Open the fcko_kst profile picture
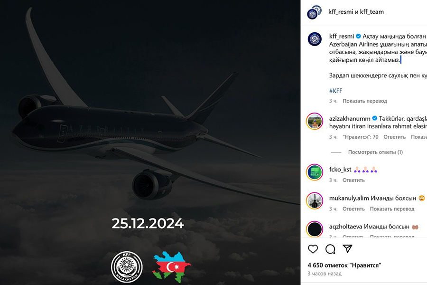Screen dimensions: 427x285 pyautogui.click(x=315, y=172)
